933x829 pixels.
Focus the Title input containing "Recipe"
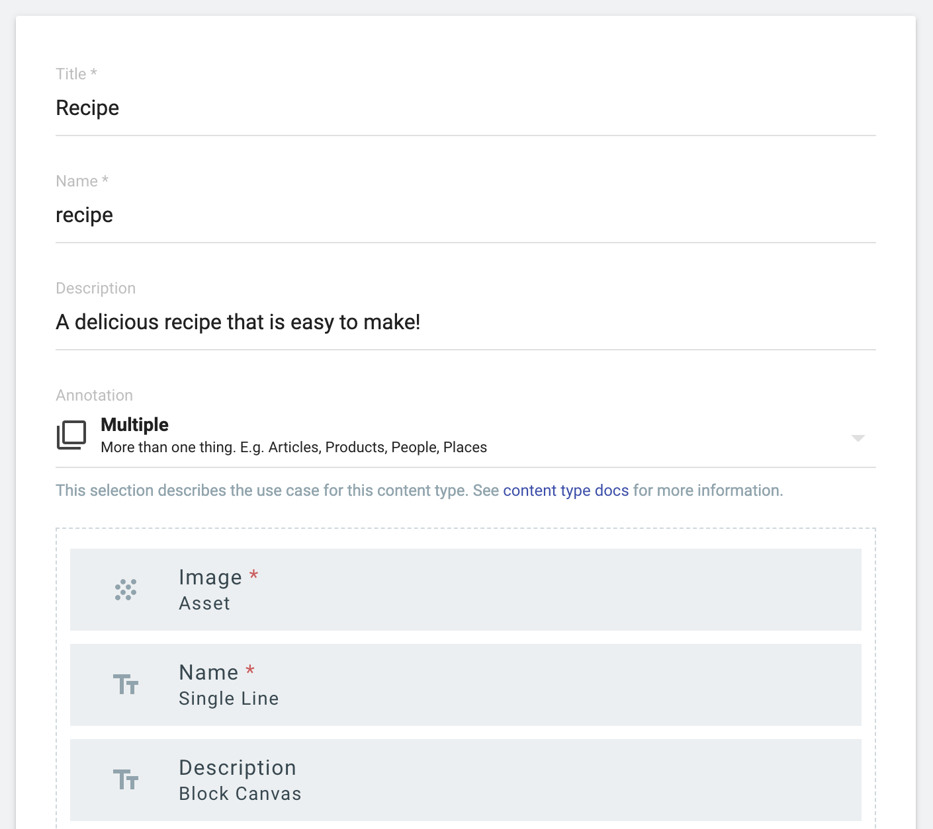coord(466,108)
